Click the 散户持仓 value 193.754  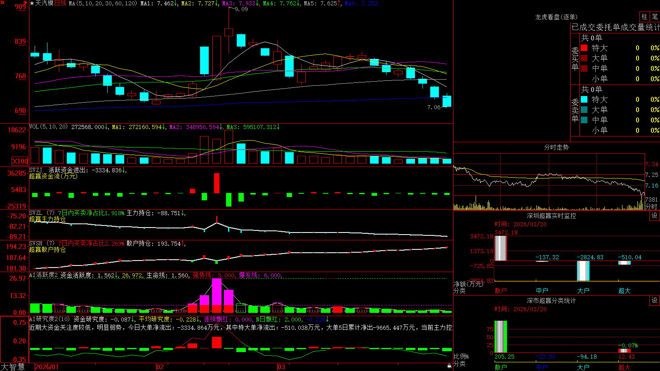click(169, 244)
